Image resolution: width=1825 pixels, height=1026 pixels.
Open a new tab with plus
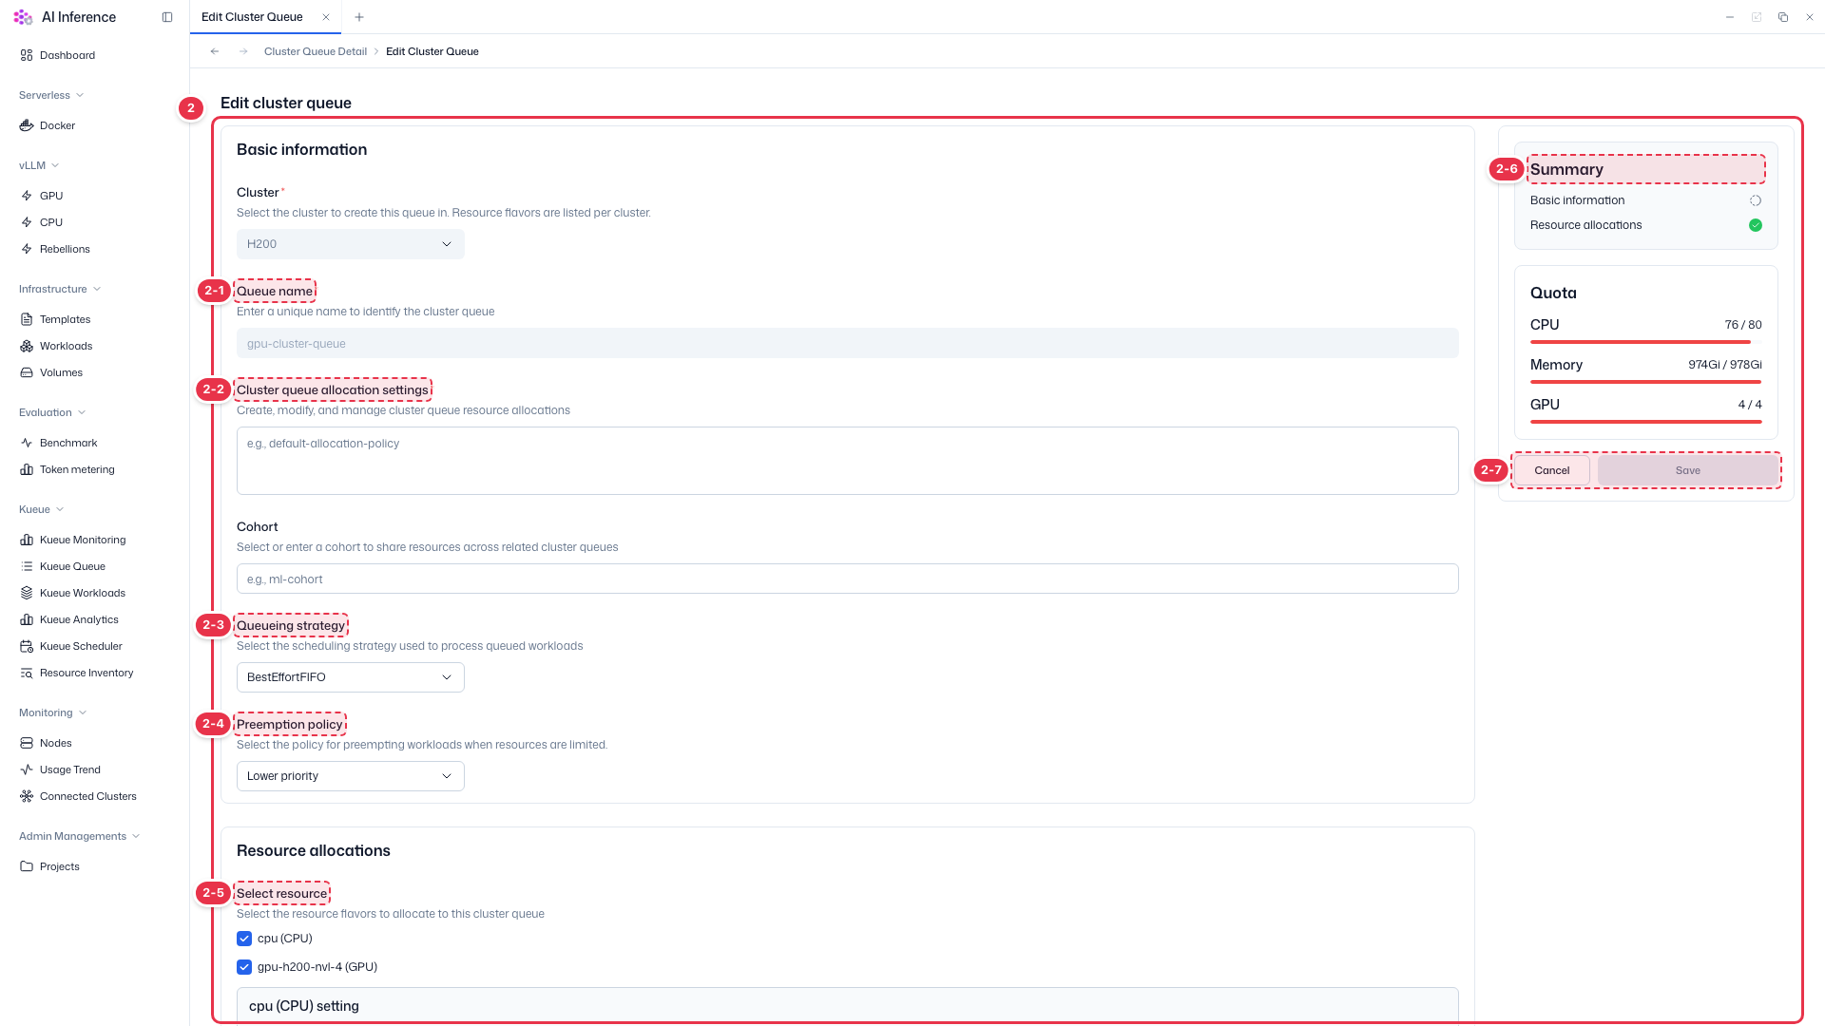tap(359, 17)
